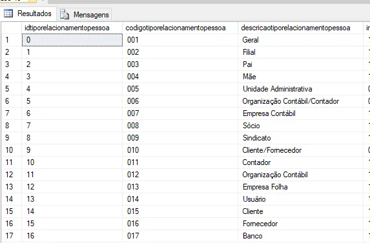Click the Cliente/Fornecedor cell
This screenshot has height=243, width=370.
(301, 150)
